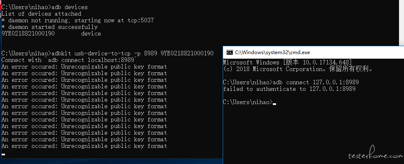Viewport: 404px width, 164px height.
Task: Select the 'daemon not running' output line
Action: pos(77,21)
